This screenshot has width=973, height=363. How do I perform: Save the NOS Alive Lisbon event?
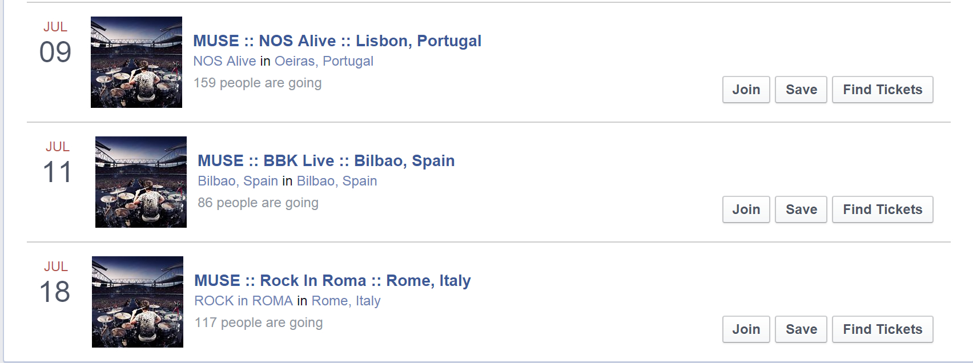point(801,90)
